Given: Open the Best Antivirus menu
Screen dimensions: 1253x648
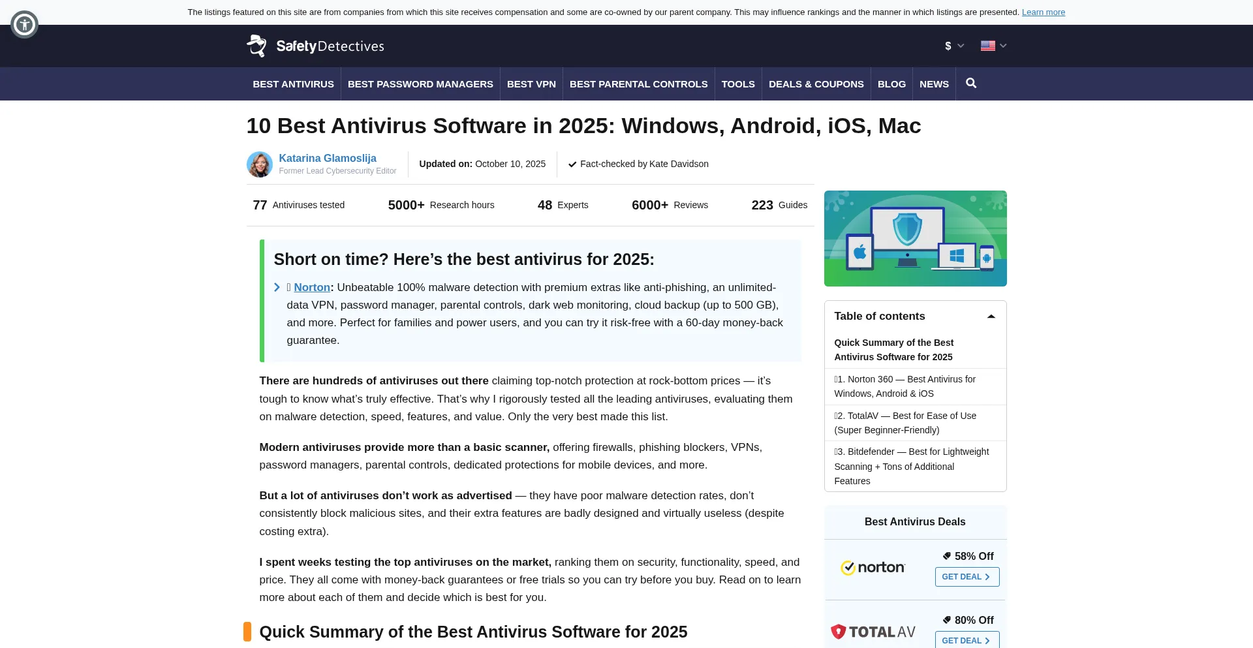Looking at the screenshot, I should [293, 84].
